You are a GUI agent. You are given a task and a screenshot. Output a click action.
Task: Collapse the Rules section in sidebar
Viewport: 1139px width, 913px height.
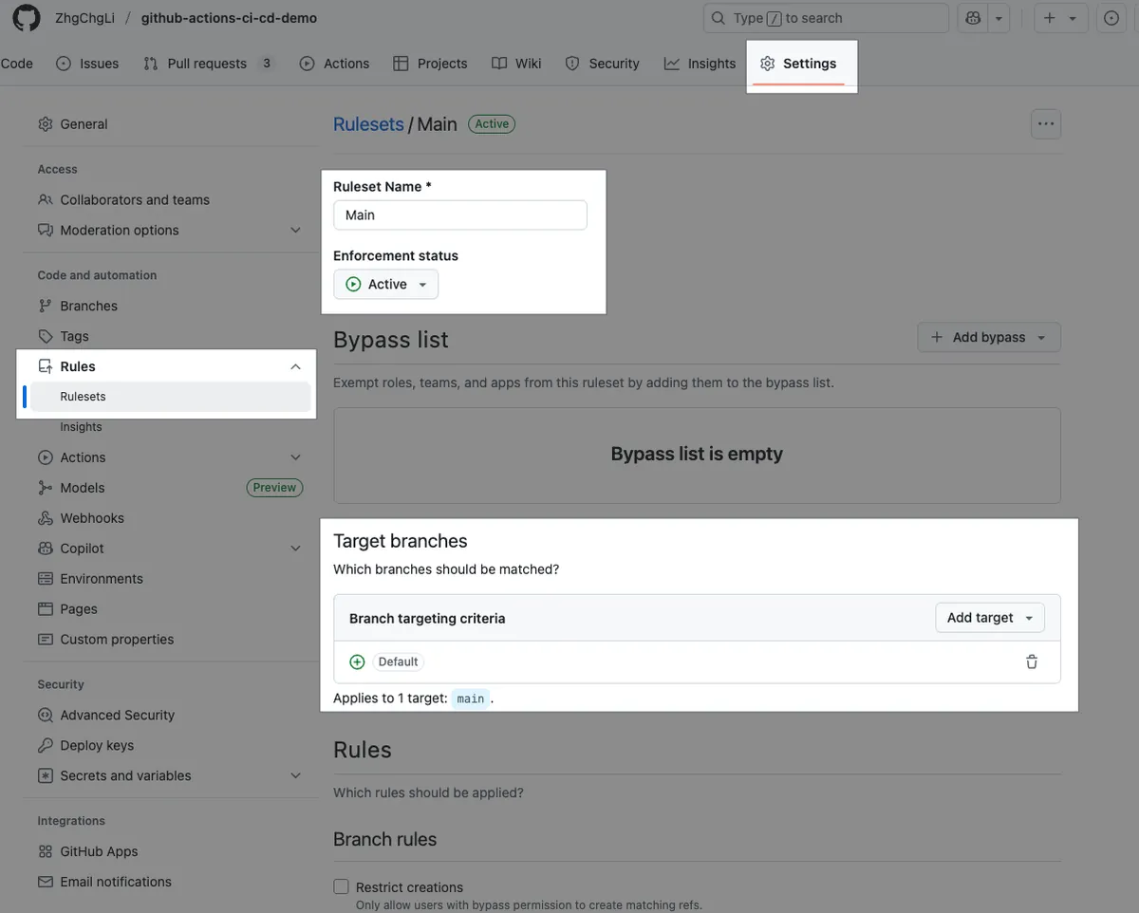[295, 366]
